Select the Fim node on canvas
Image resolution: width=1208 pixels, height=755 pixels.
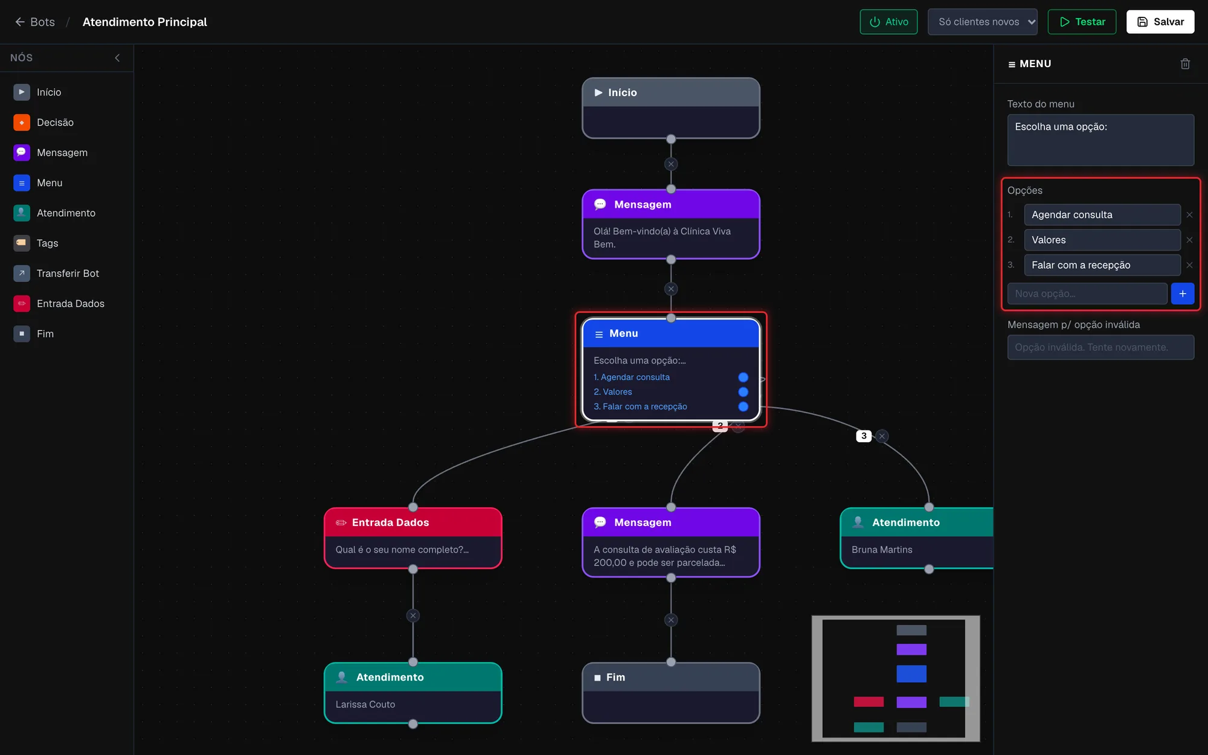point(671,693)
